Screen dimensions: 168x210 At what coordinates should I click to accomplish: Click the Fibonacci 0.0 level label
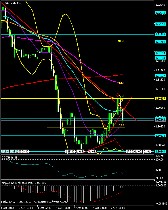coord(123,151)
